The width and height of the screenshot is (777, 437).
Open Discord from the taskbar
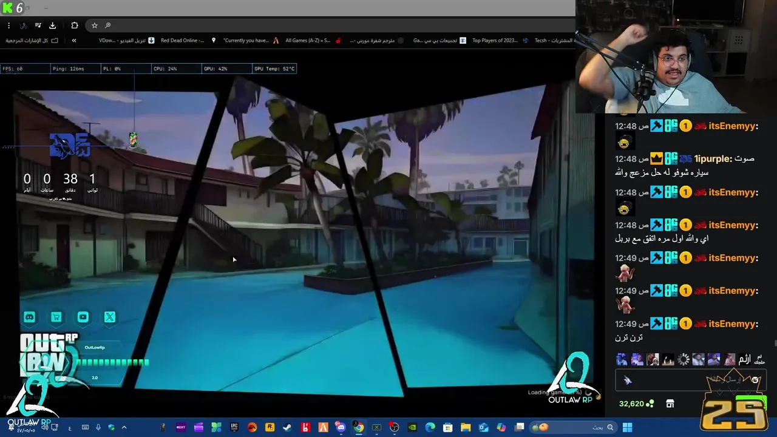[341, 427]
